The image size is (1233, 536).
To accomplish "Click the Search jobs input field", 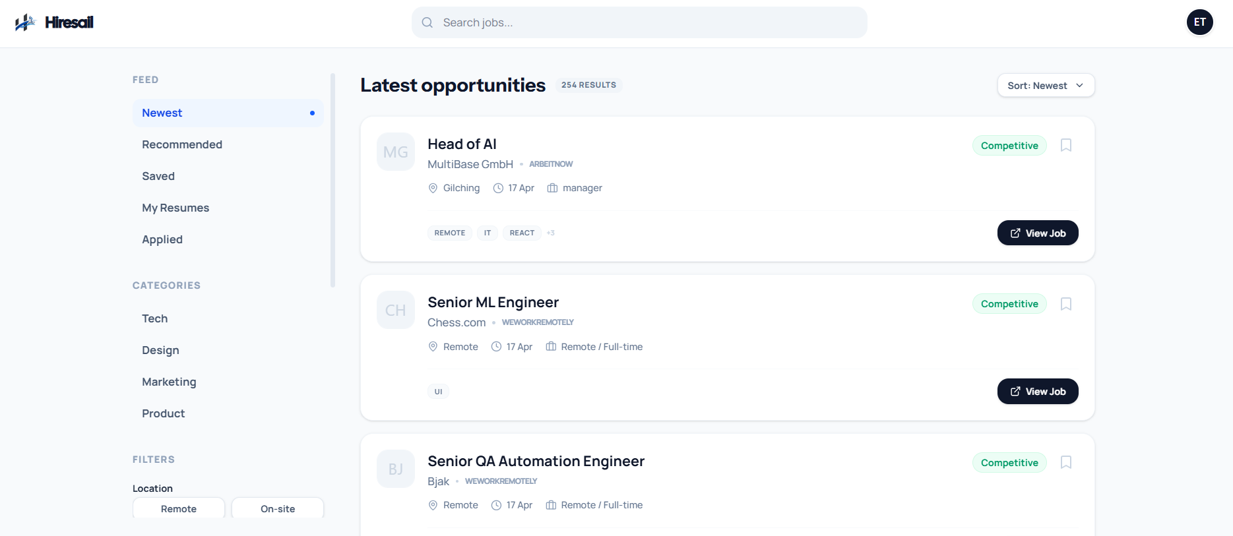I will point(639,22).
